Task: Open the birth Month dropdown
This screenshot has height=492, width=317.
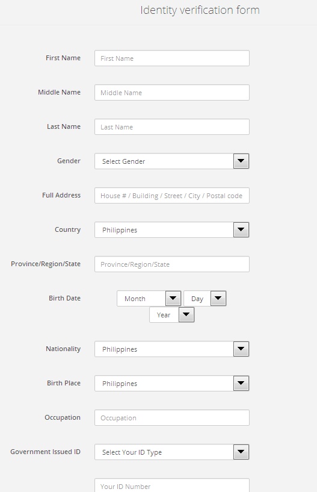Action: point(149,299)
